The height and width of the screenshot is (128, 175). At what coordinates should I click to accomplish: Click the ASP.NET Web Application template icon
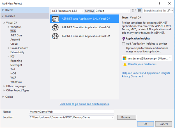coord(55,19)
